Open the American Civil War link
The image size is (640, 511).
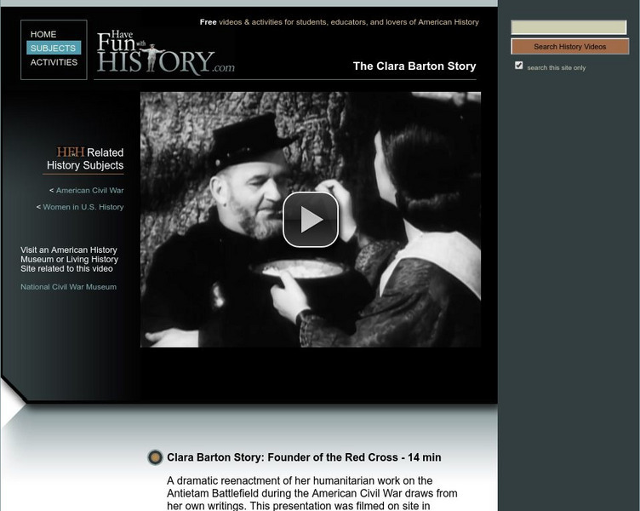click(90, 191)
